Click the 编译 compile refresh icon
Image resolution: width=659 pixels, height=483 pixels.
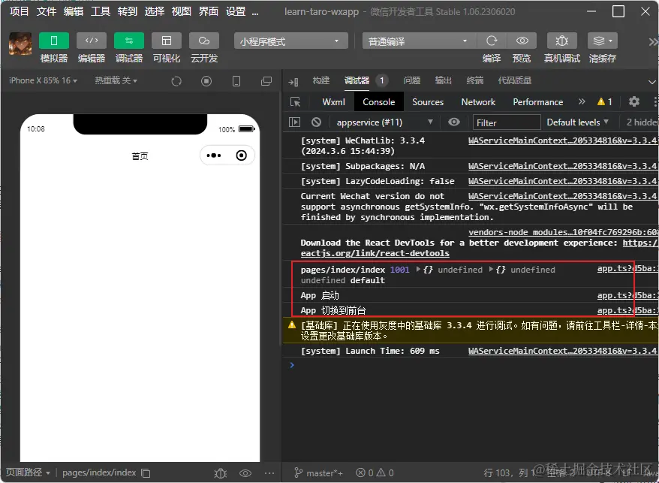click(492, 41)
